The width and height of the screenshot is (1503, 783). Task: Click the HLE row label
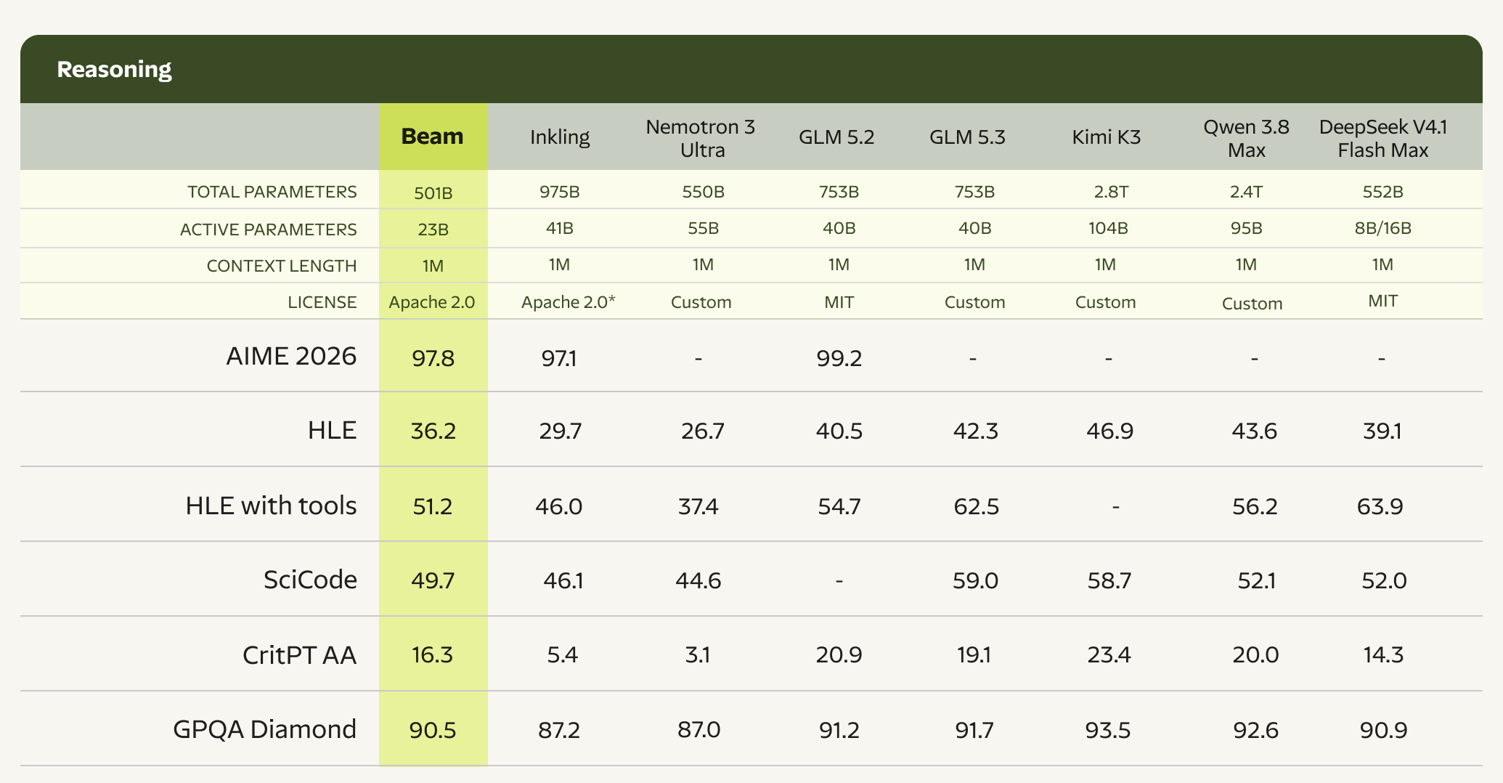click(332, 430)
